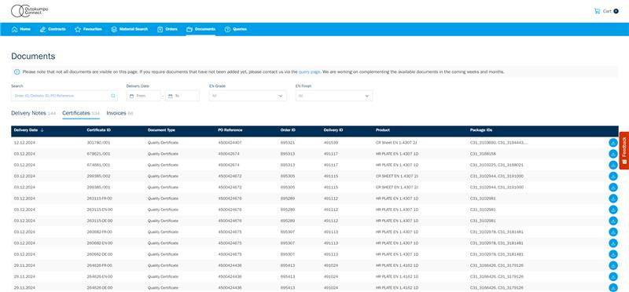Open the Feedback side button
The image size is (629, 292).
coord(624,151)
